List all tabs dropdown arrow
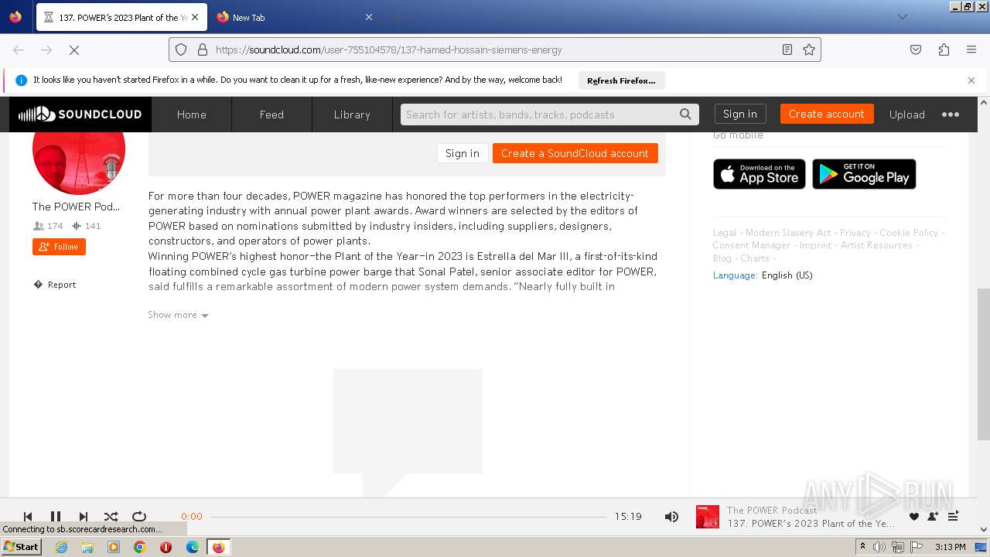990x557 pixels. [903, 17]
